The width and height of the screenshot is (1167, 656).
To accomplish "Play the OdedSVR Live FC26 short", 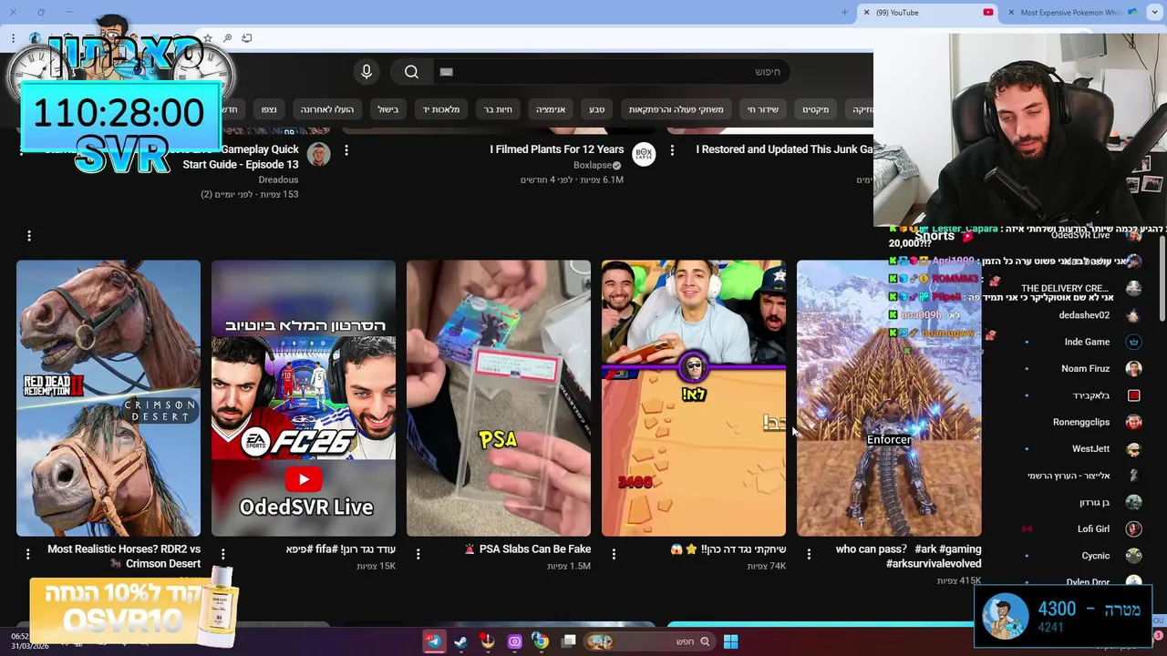I will click(304, 398).
